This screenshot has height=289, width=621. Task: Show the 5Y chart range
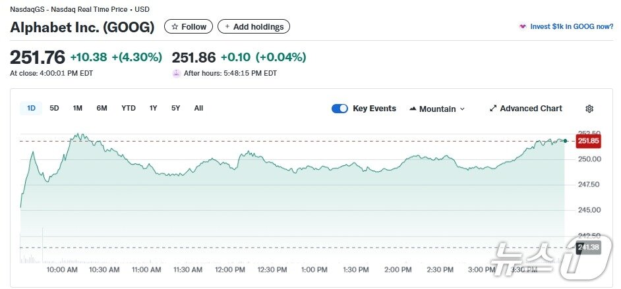click(x=175, y=108)
